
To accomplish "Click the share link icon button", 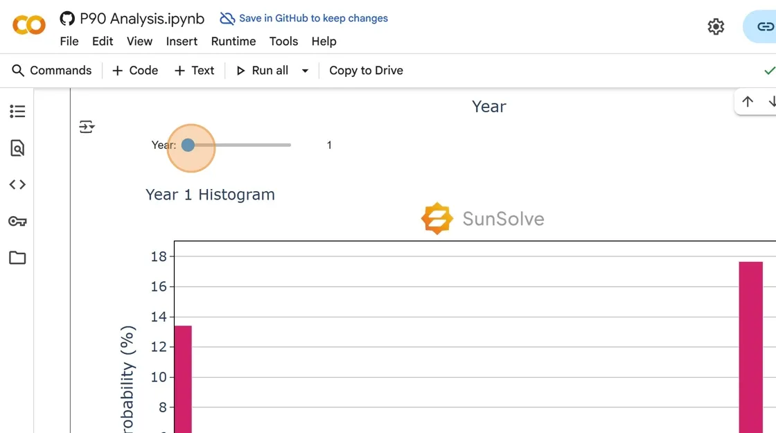I will pyautogui.click(x=764, y=27).
